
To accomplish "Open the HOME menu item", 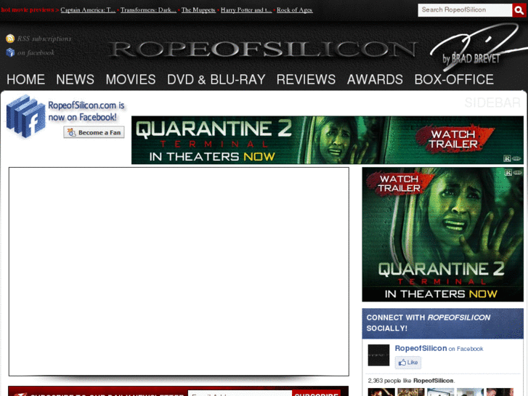I will (25, 79).
